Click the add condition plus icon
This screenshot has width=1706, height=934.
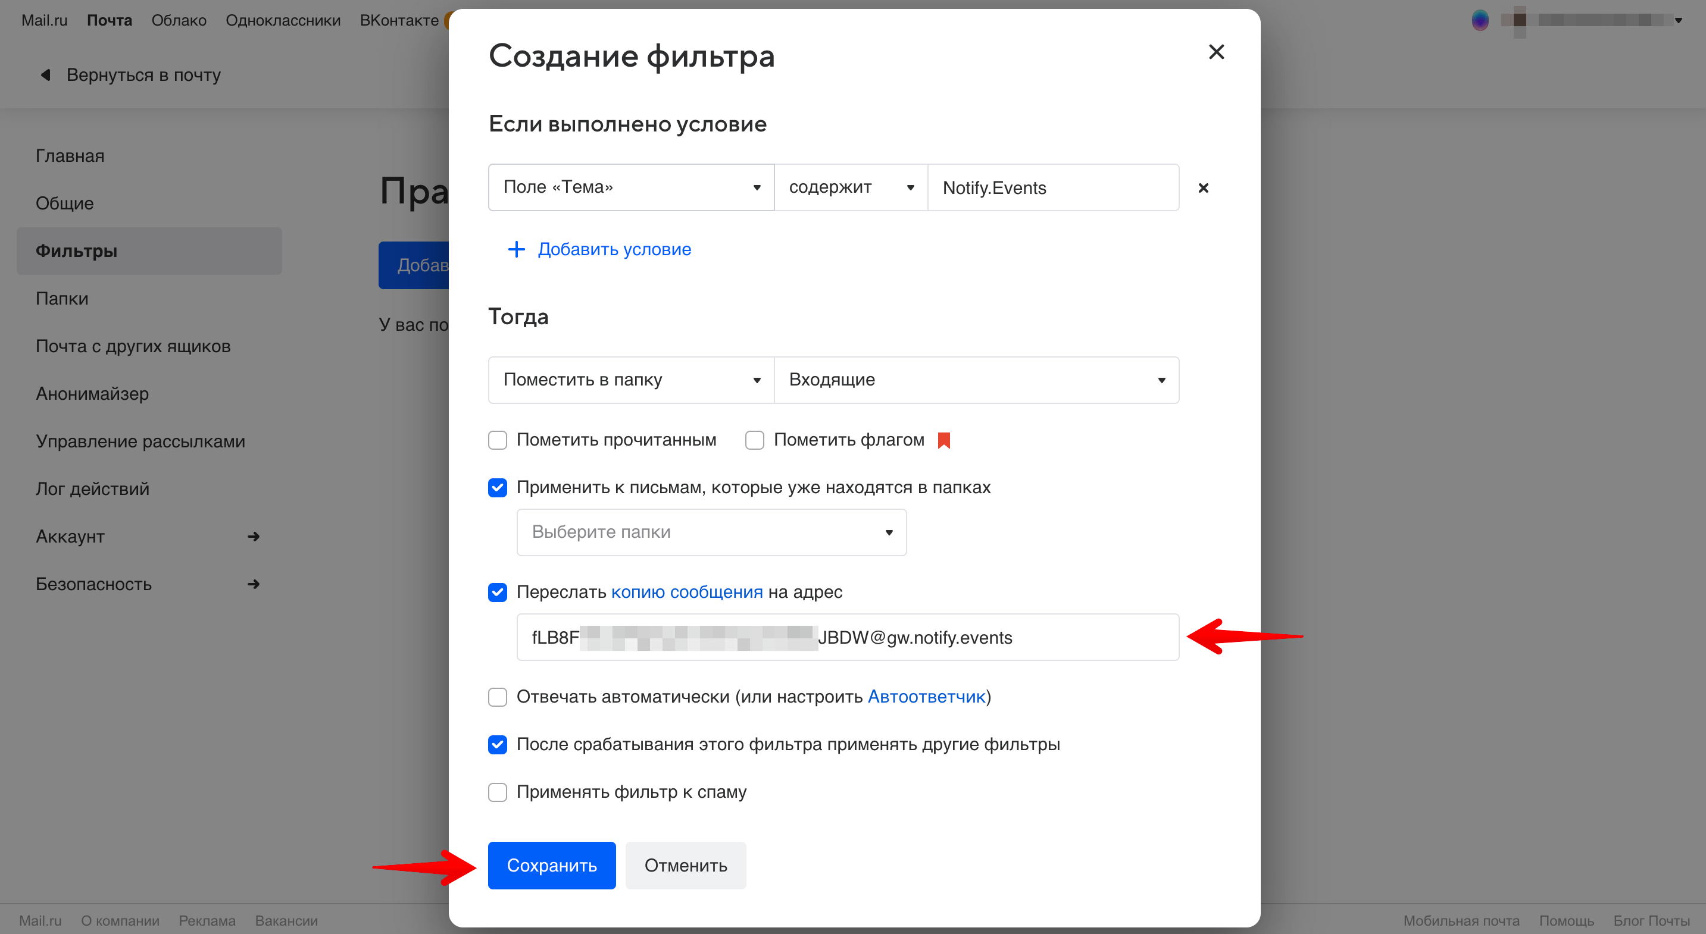(x=515, y=250)
